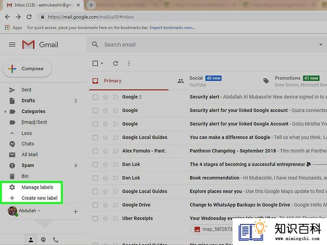Show search options dropdown arrow

(x=321, y=44)
